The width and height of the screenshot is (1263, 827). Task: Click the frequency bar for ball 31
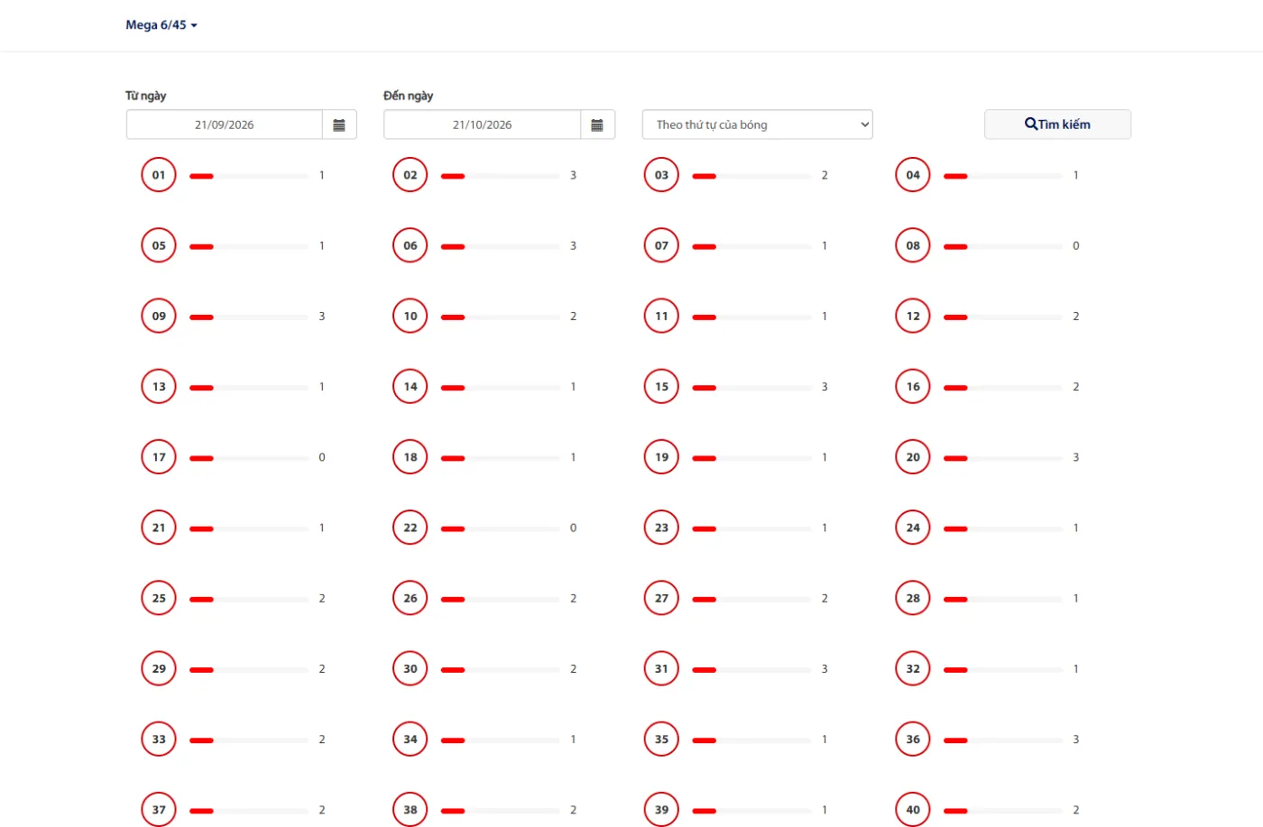751,669
